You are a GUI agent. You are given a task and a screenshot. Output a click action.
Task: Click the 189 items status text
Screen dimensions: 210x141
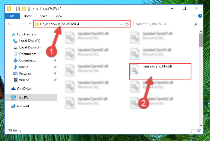(x=14, y=130)
